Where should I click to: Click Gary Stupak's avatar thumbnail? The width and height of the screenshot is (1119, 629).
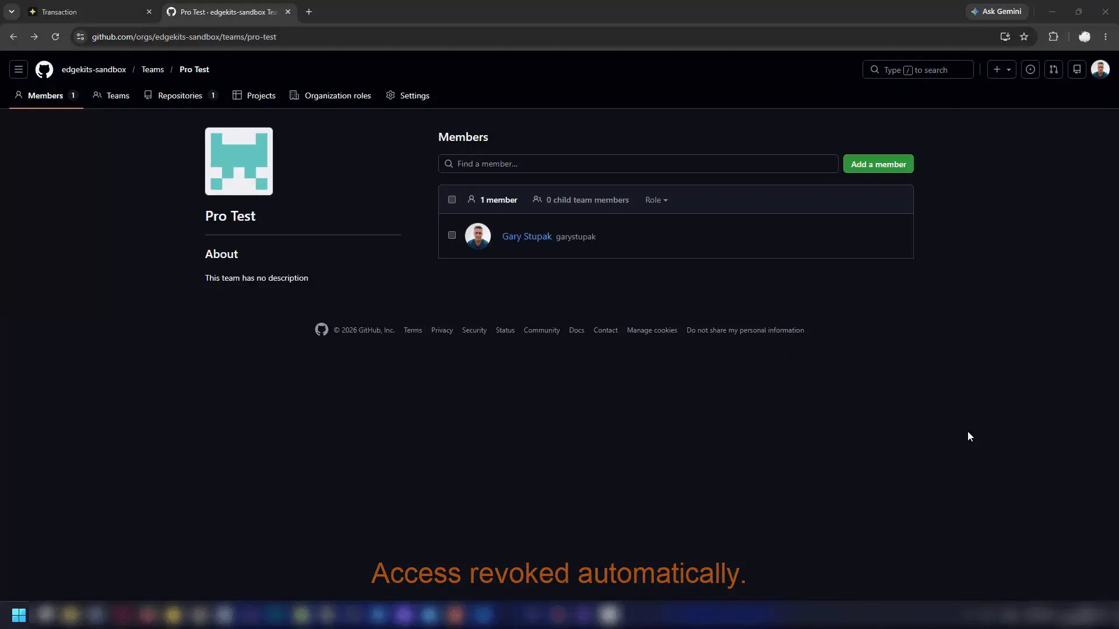[x=478, y=236]
